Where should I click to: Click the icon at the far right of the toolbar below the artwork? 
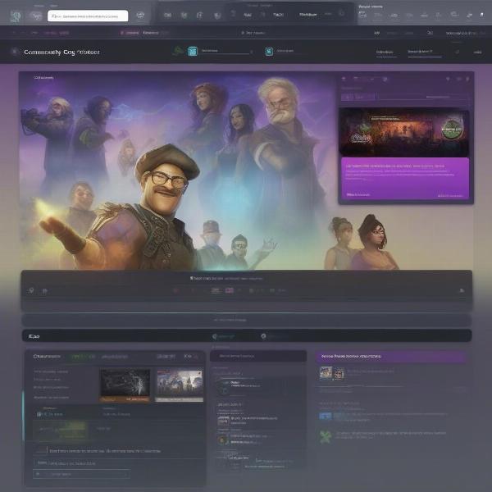point(462,290)
